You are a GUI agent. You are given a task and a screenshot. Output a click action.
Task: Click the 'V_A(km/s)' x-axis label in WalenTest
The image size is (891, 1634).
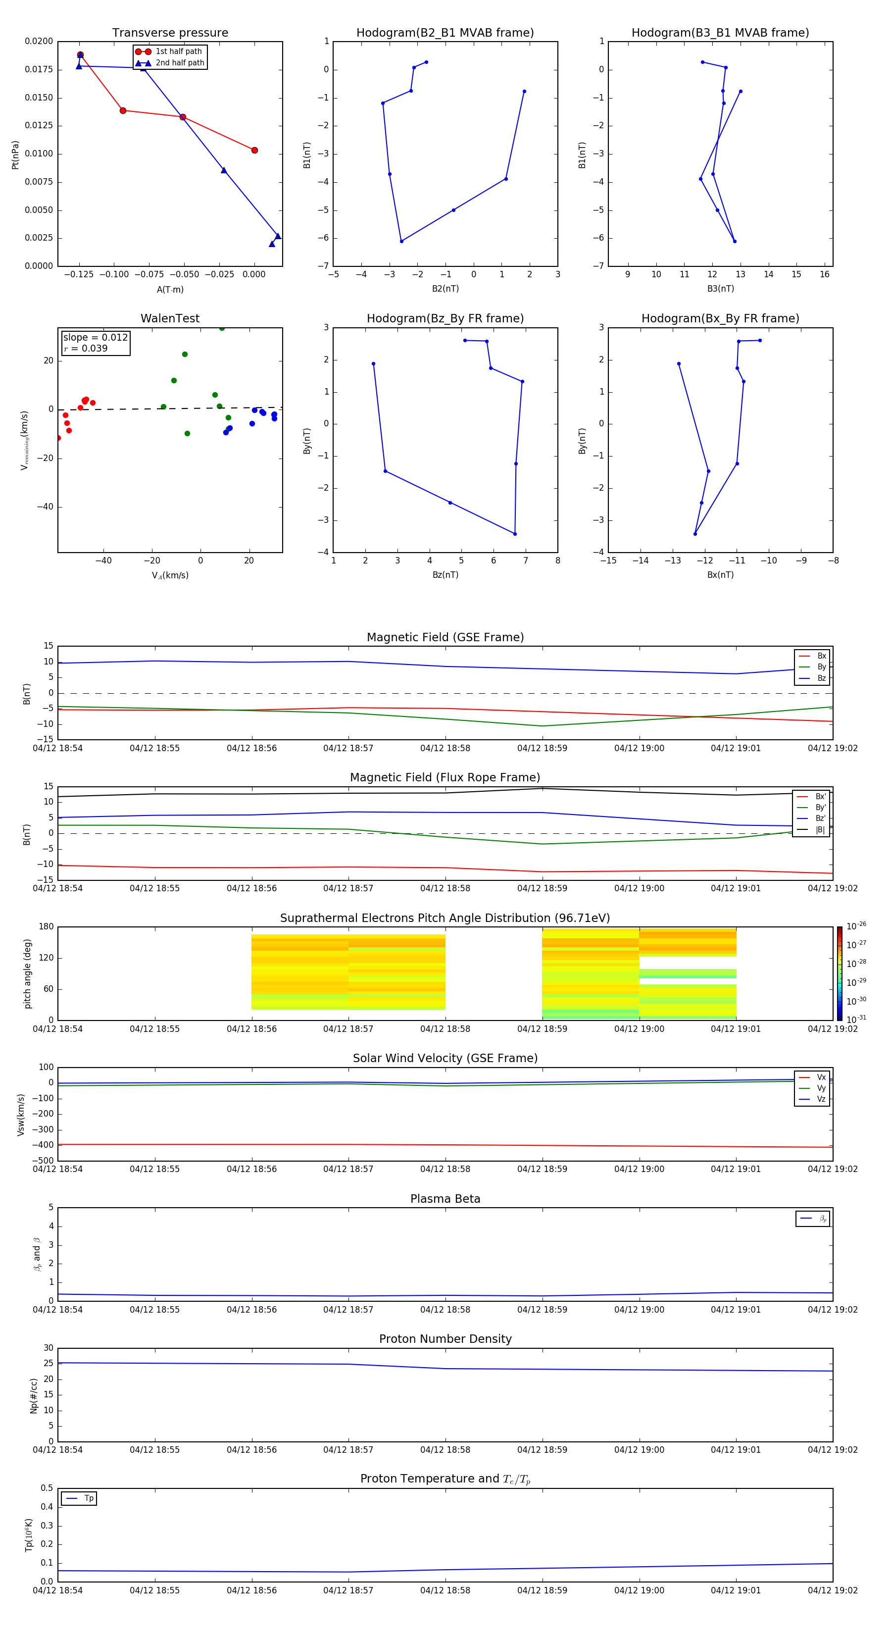[170, 575]
